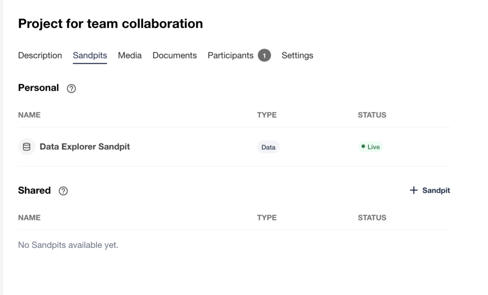Click the project title heading

111,24
